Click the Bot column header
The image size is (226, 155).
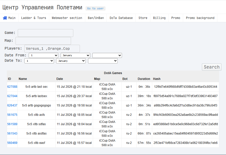[125, 79]
